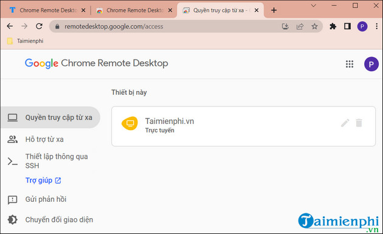
Task: Toggle the Chrome side panel icon
Action: [347, 26]
